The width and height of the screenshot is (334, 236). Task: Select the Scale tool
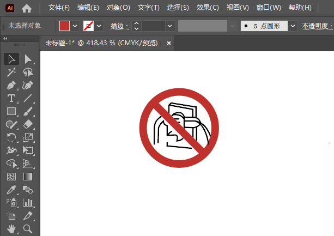28,137
